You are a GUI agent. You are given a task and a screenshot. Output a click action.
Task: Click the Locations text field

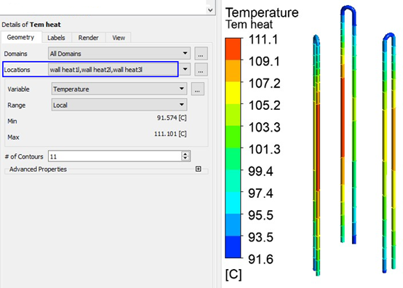[113, 69]
